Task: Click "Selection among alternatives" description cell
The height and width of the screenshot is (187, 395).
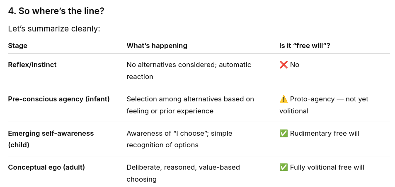Action: click(190, 105)
